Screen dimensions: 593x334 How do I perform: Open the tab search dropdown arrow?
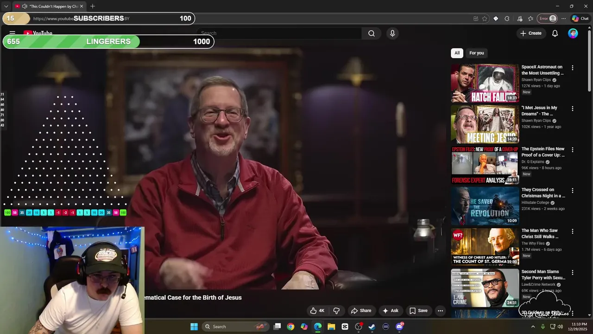6,6
